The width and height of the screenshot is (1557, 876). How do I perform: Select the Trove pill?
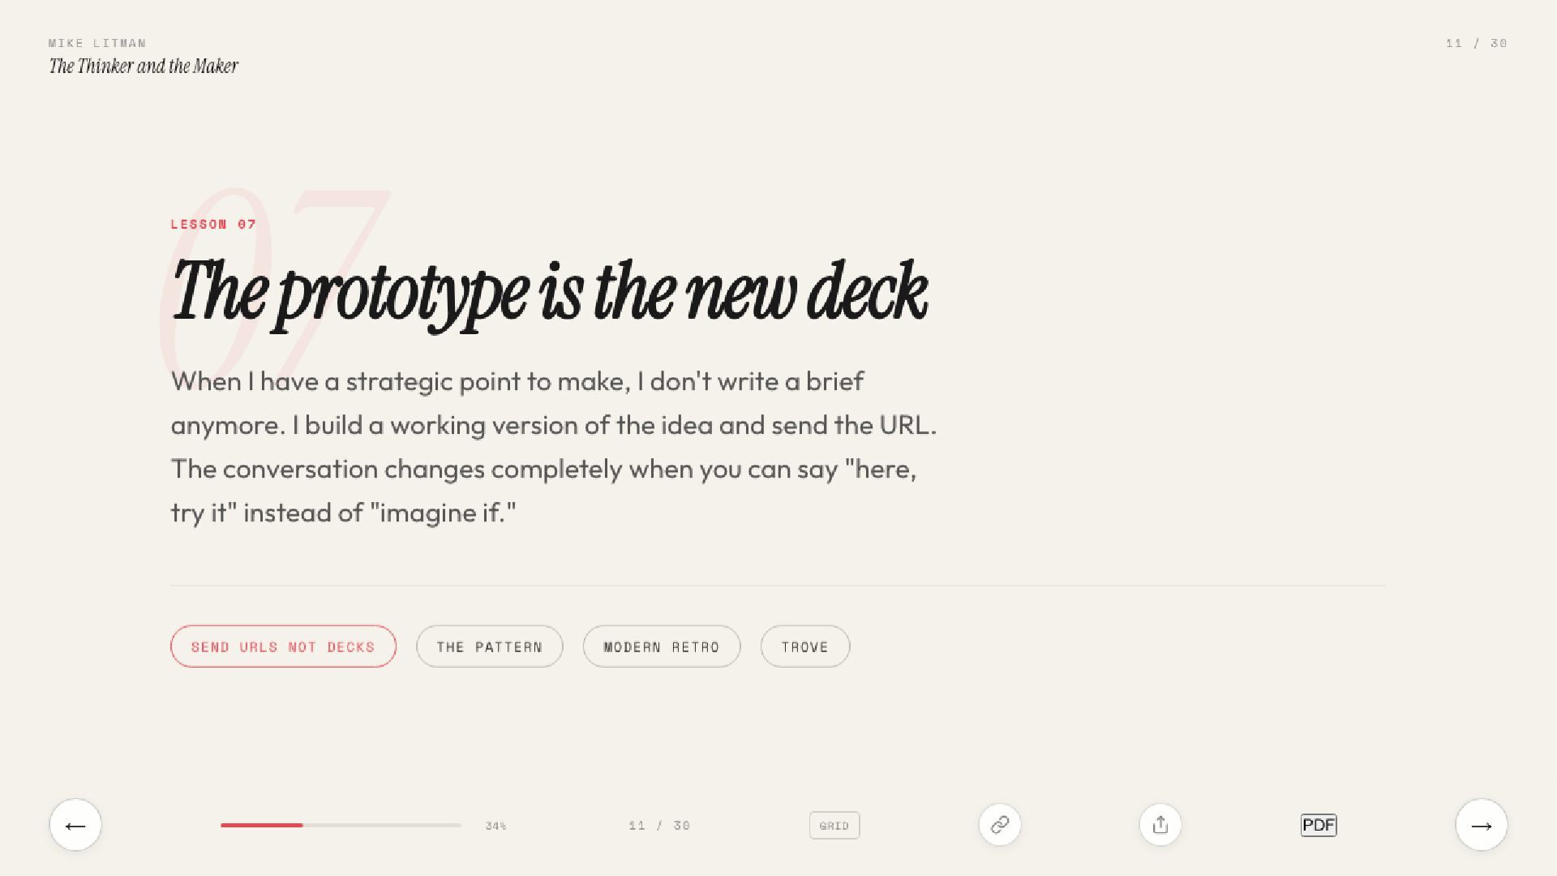[805, 646]
